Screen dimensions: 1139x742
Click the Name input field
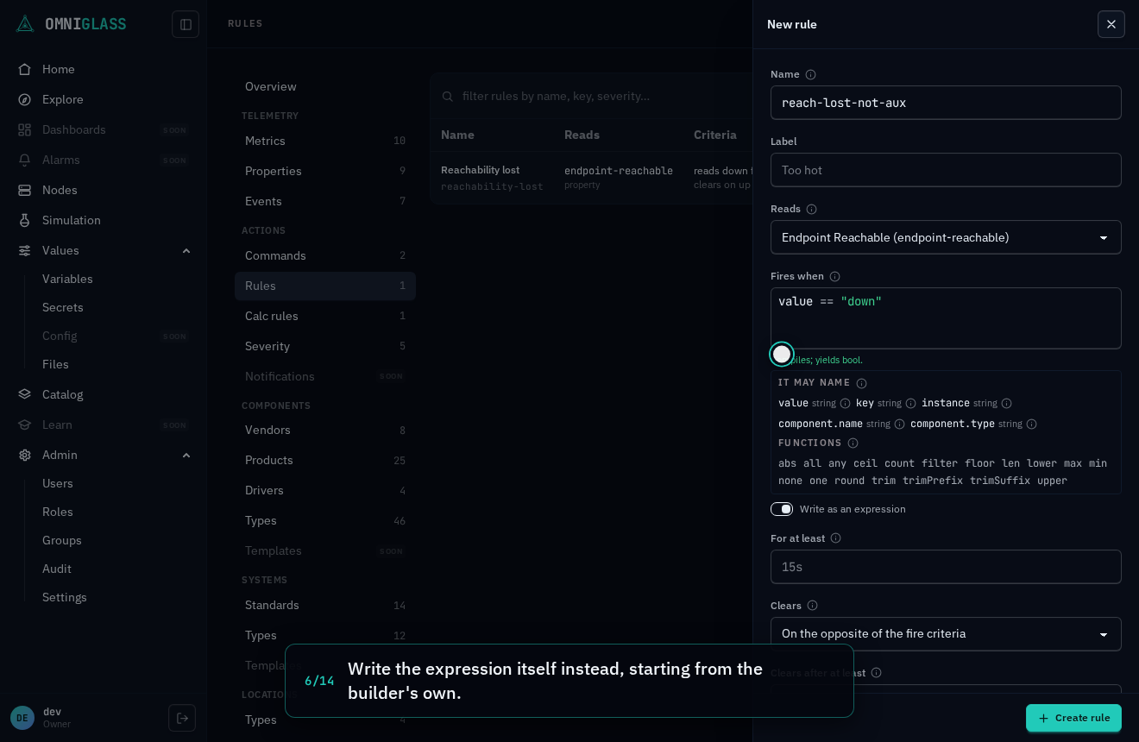pos(946,103)
